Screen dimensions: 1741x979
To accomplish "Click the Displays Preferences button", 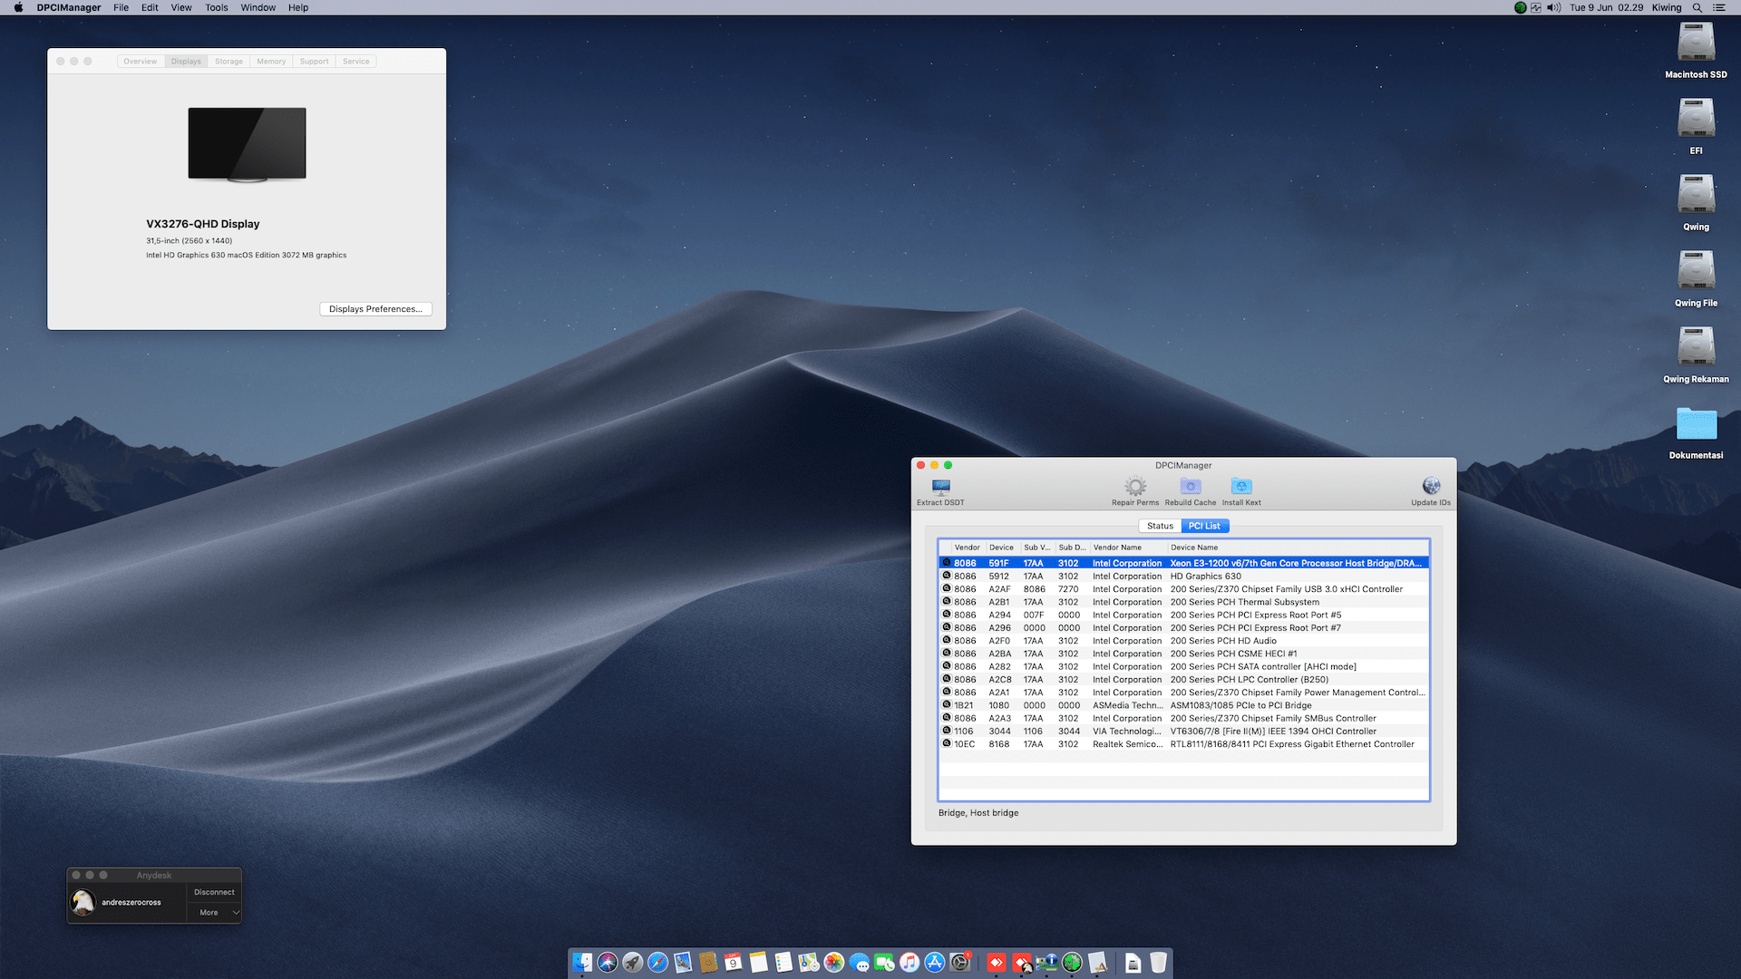I will (x=375, y=309).
